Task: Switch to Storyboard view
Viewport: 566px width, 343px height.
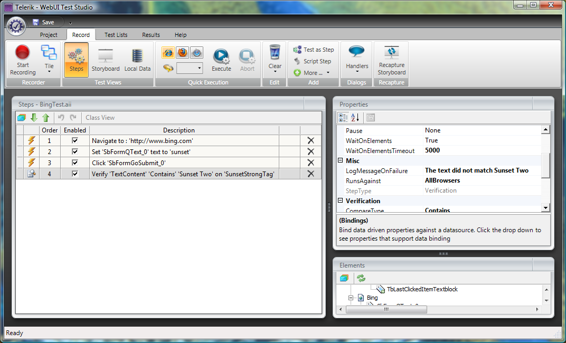Action: 106,60
